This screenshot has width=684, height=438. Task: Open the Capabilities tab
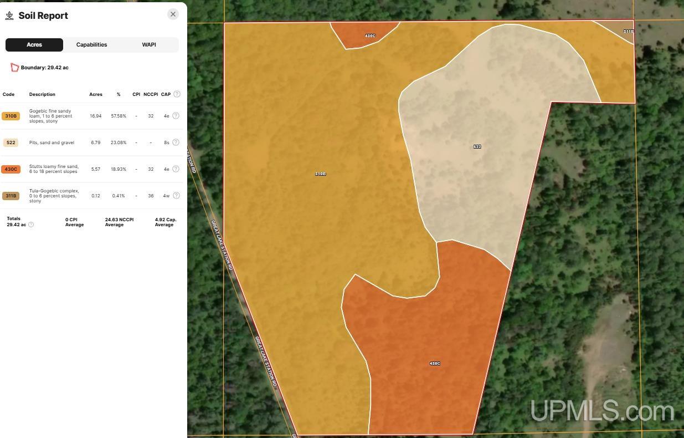91,45
